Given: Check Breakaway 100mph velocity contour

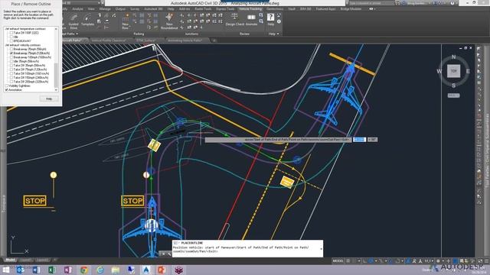Looking at the screenshot, I should pos(11,57).
